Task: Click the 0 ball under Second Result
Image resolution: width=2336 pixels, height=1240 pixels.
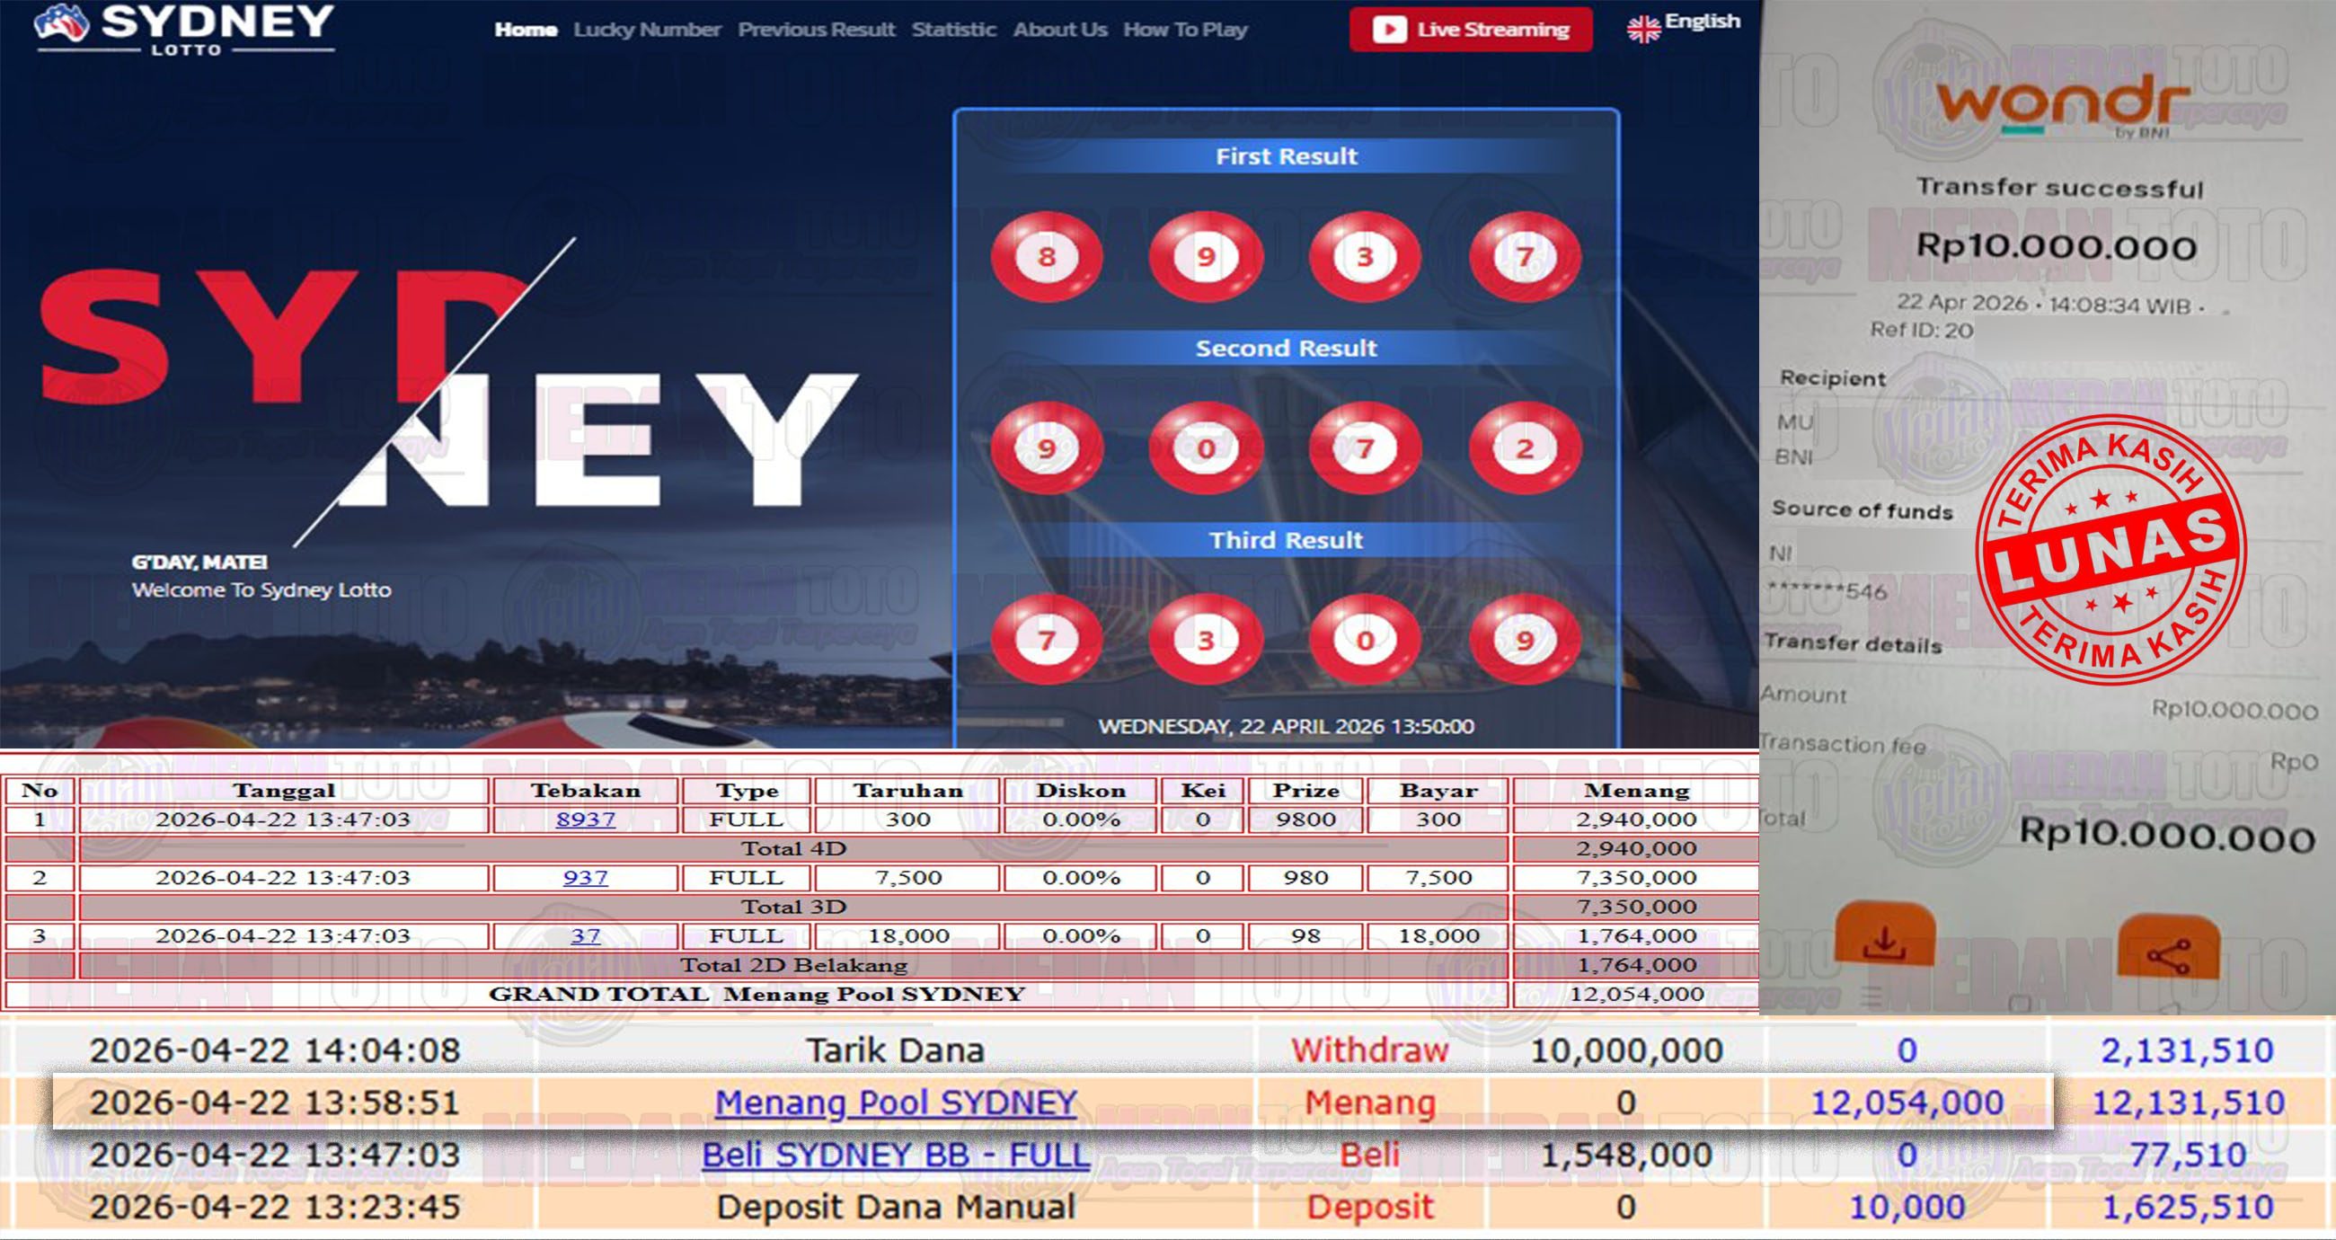Action: 1205,448
